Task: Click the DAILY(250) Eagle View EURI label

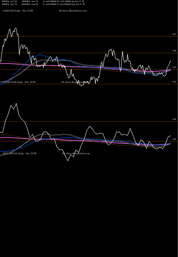Action: point(18,11)
